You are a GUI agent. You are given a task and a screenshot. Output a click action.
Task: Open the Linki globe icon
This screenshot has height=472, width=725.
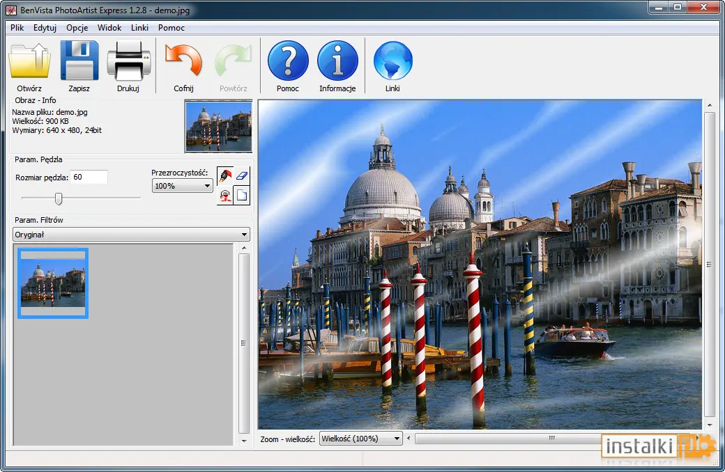click(392, 61)
